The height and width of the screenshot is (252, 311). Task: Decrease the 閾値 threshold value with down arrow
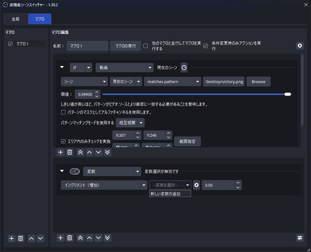click(97, 96)
